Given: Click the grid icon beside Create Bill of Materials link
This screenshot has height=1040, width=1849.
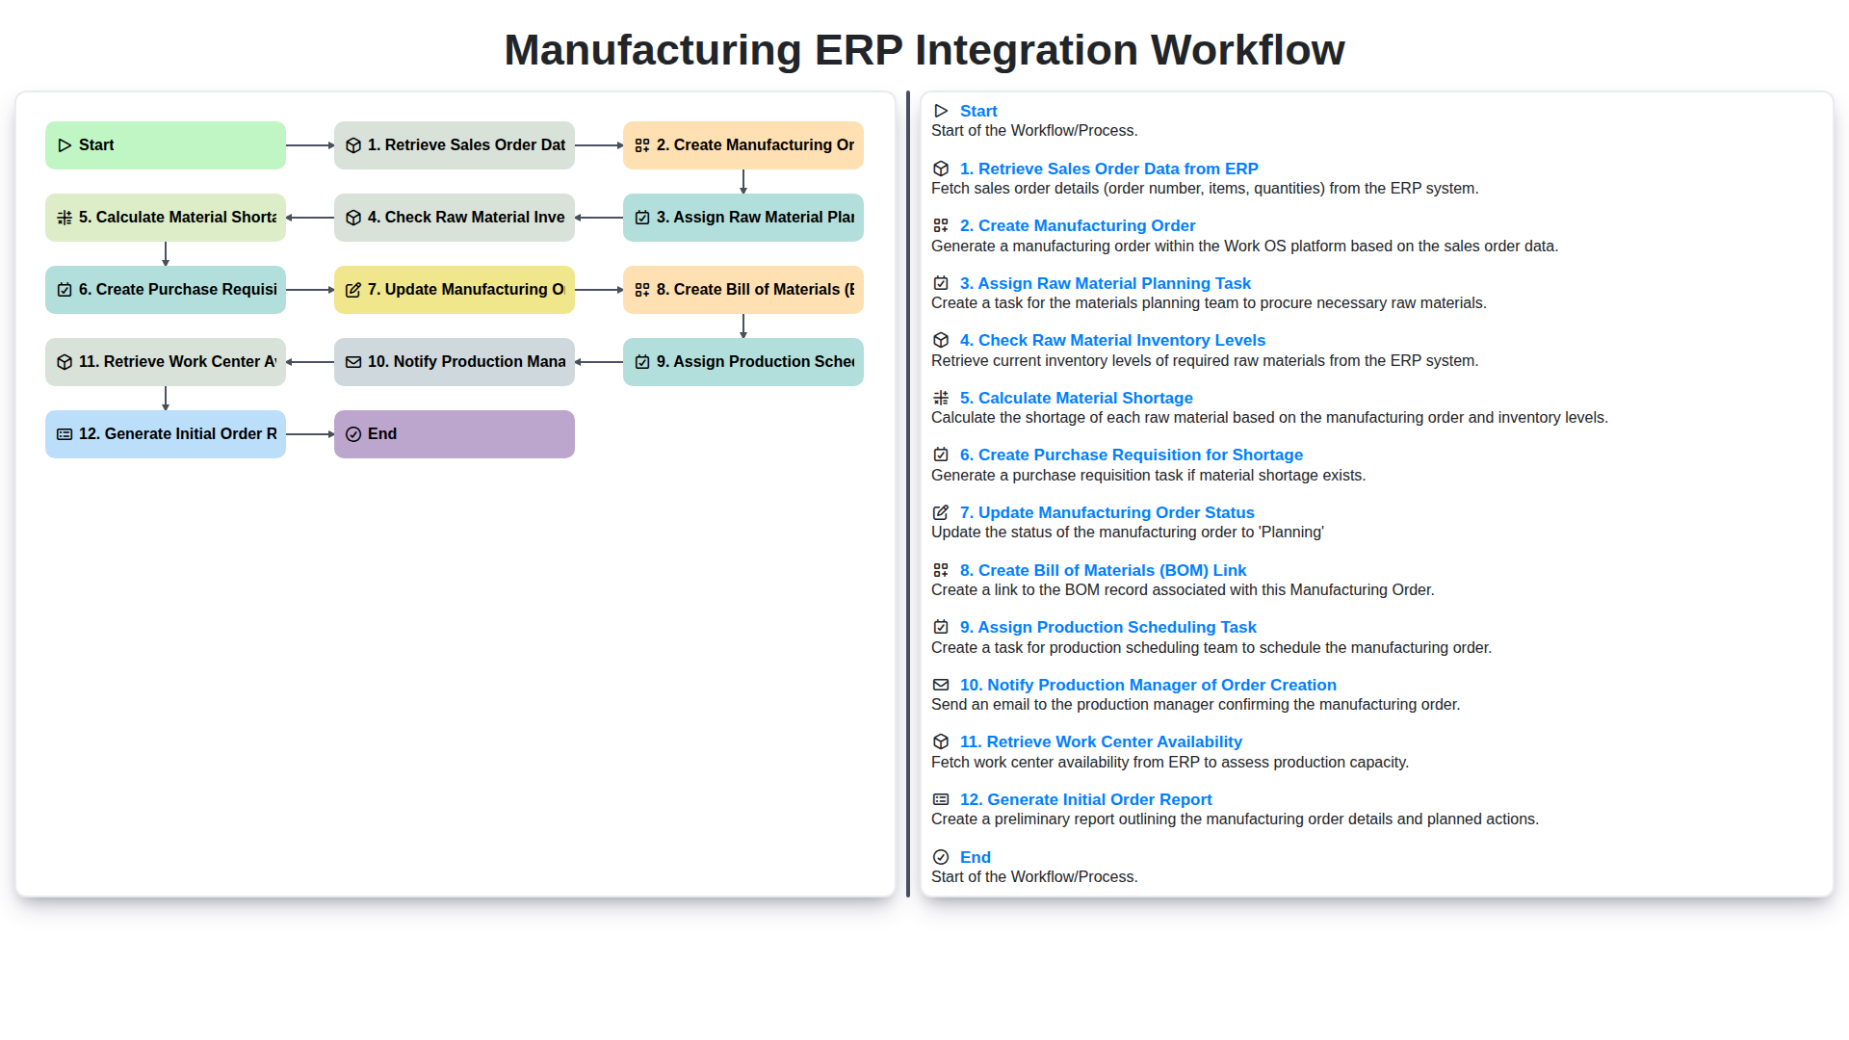Looking at the screenshot, I should pyautogui.click(x=641, y=289).
